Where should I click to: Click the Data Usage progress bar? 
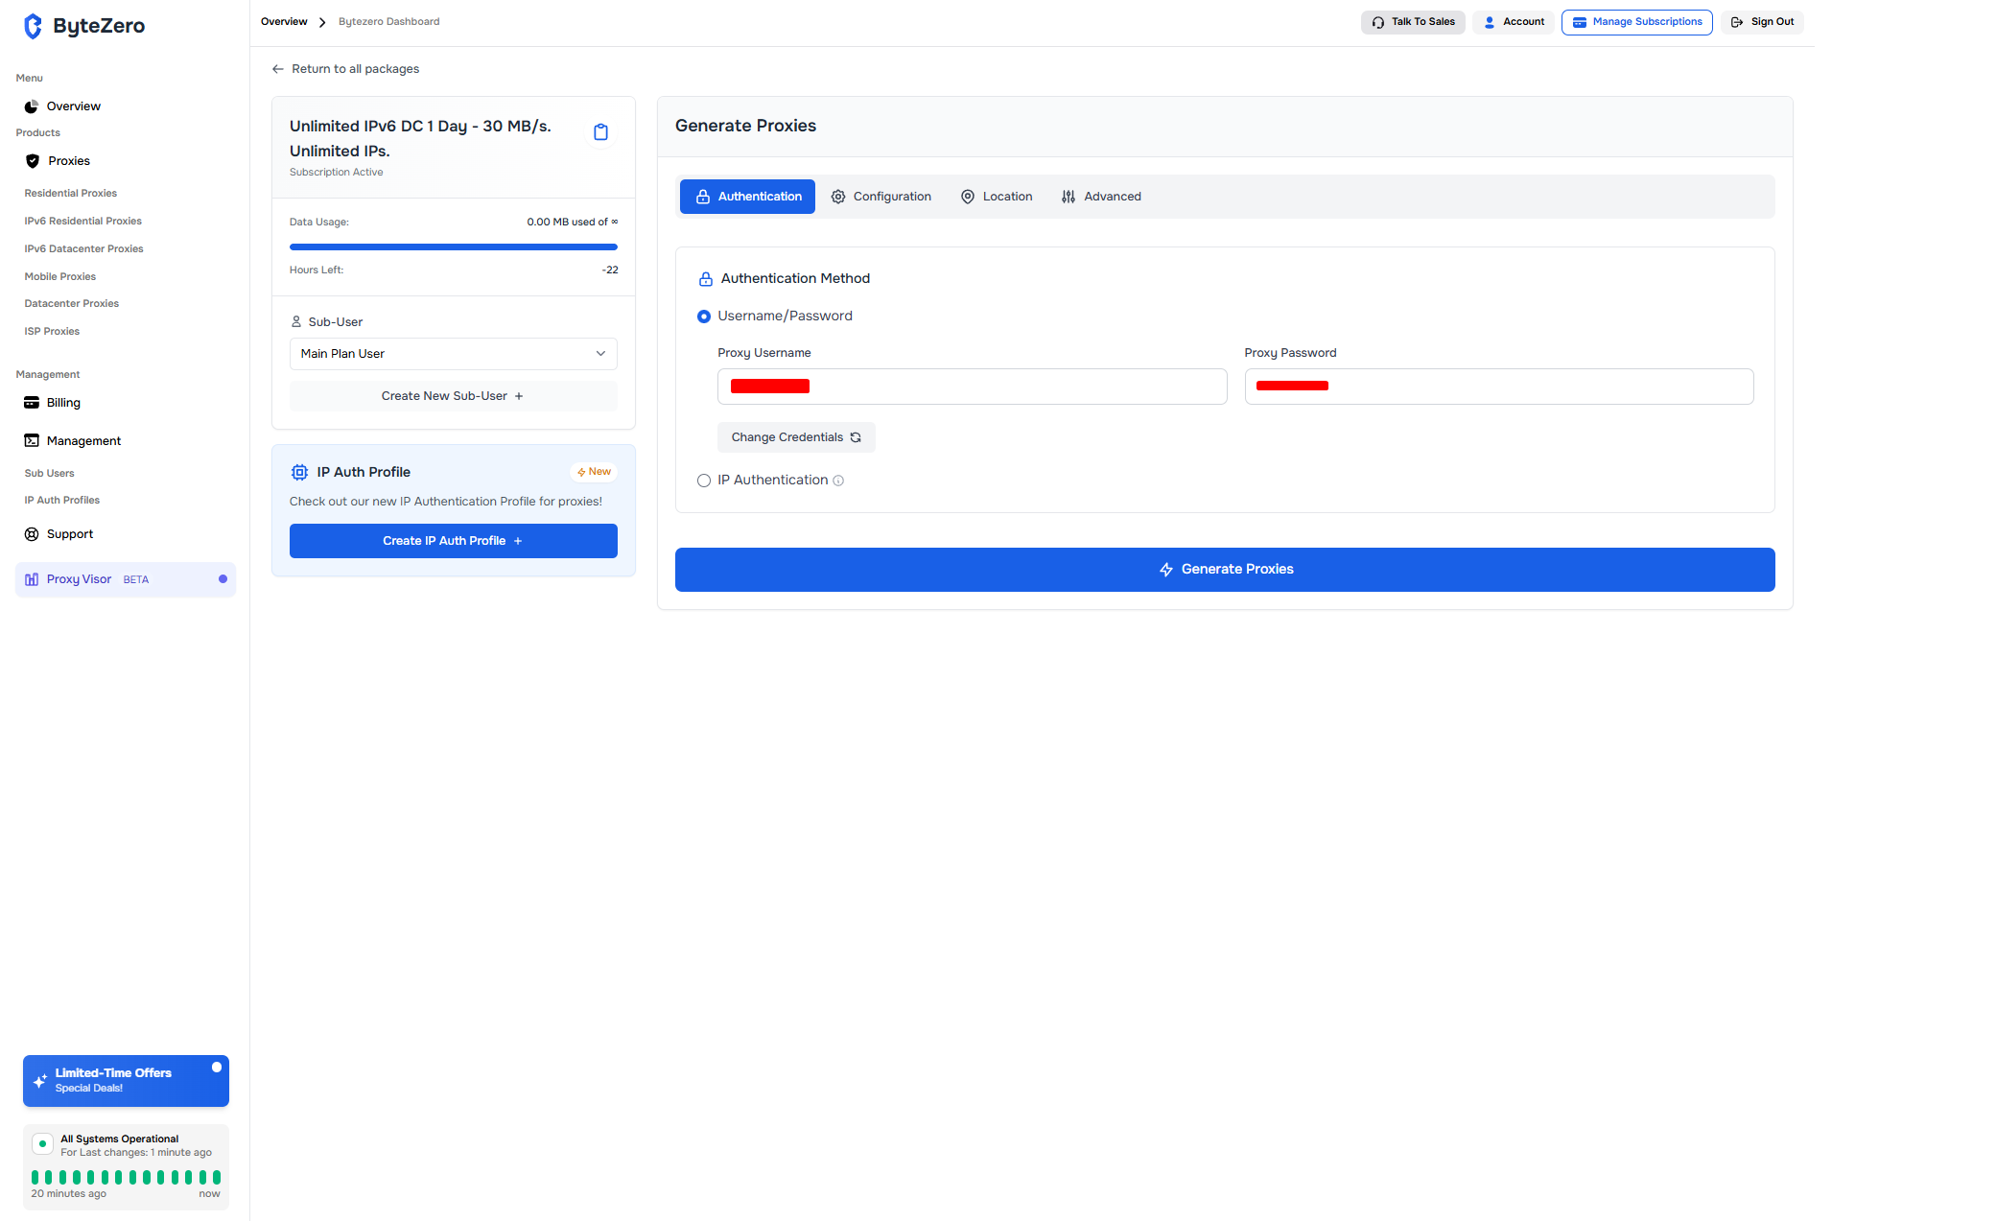(x=454, y=247)
